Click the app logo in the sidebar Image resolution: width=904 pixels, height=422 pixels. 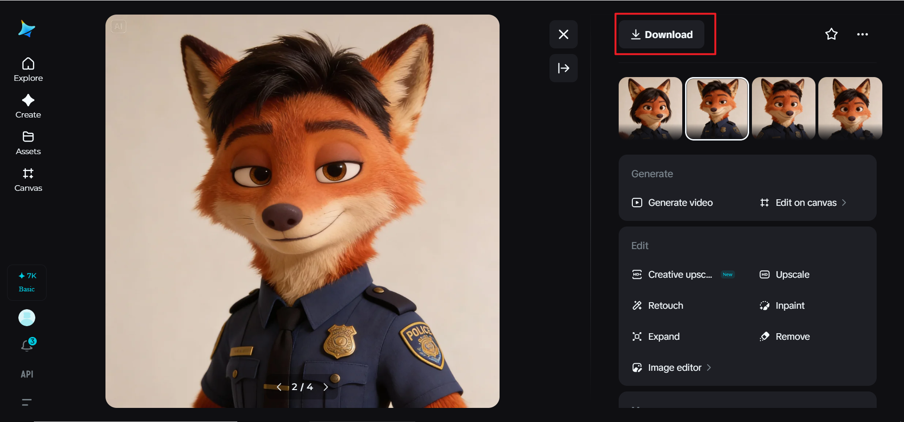pos(27,29)
